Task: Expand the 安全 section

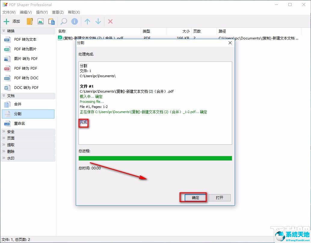Action: coord(4,131)
